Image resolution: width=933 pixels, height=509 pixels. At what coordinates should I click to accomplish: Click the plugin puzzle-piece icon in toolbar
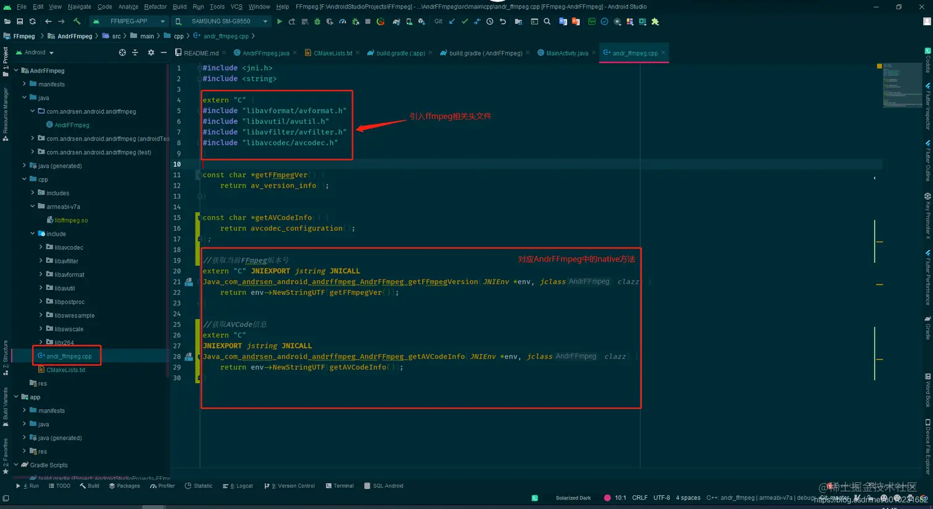click(655, 22)
